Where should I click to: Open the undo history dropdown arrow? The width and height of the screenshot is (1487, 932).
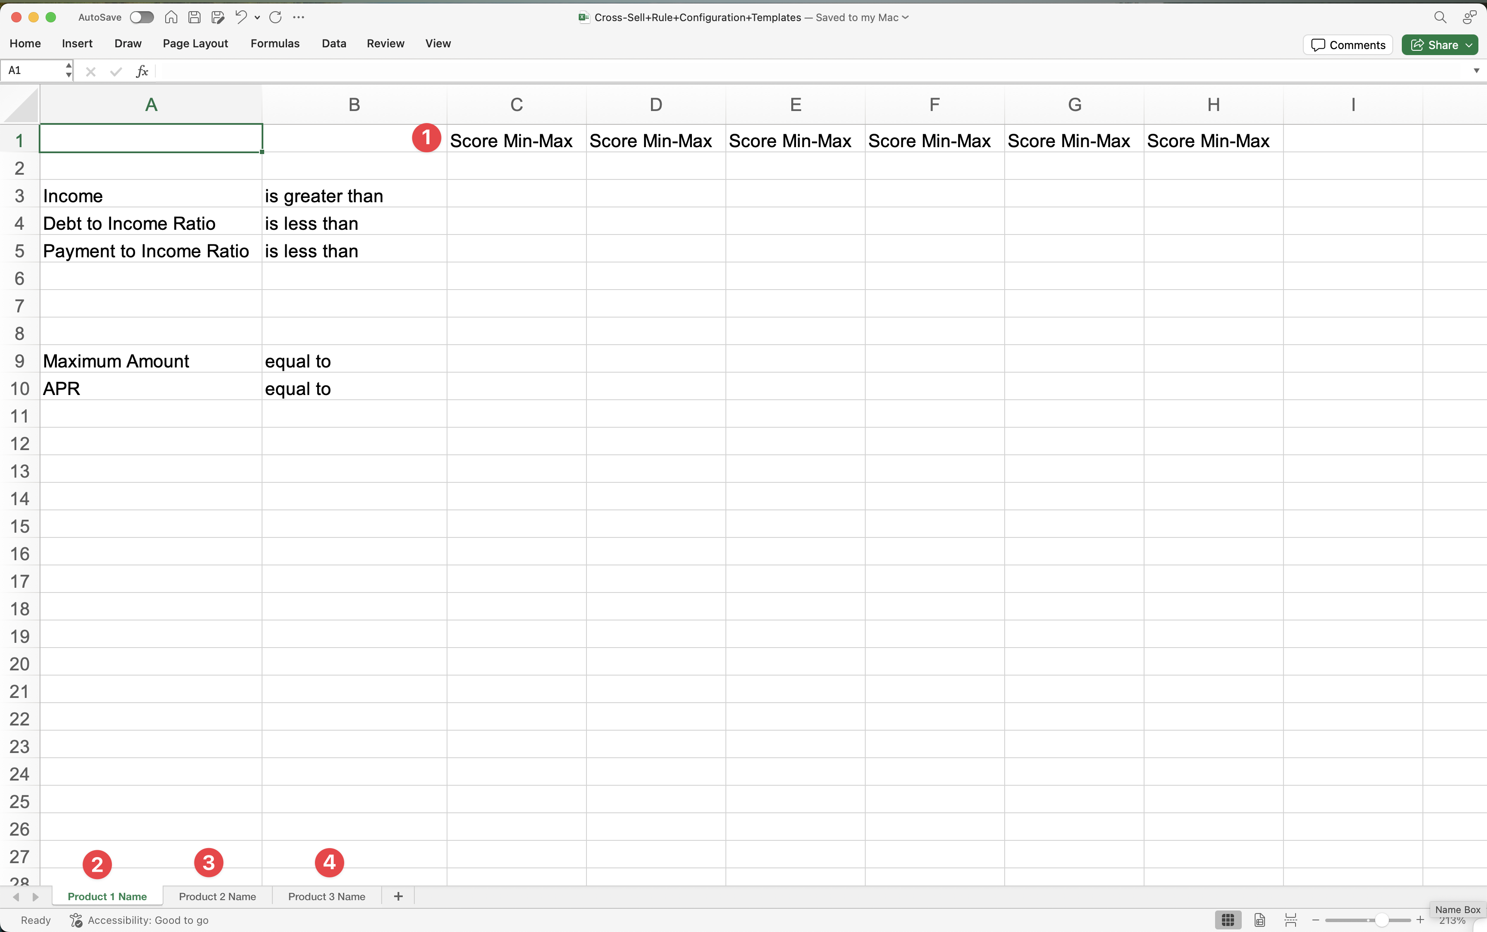pos(257,17)
